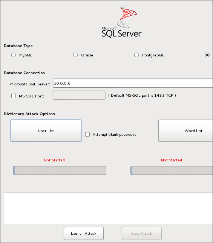Choose the Oracle database type option
The width and height of the screenshot is (213, 243).
coord(75,55)
